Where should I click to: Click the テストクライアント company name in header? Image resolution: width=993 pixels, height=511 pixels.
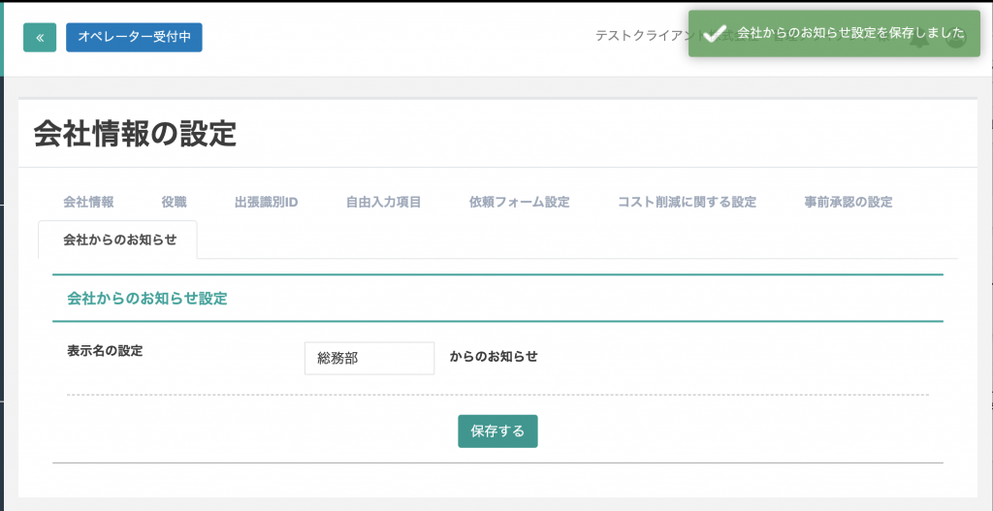point(640,36)
